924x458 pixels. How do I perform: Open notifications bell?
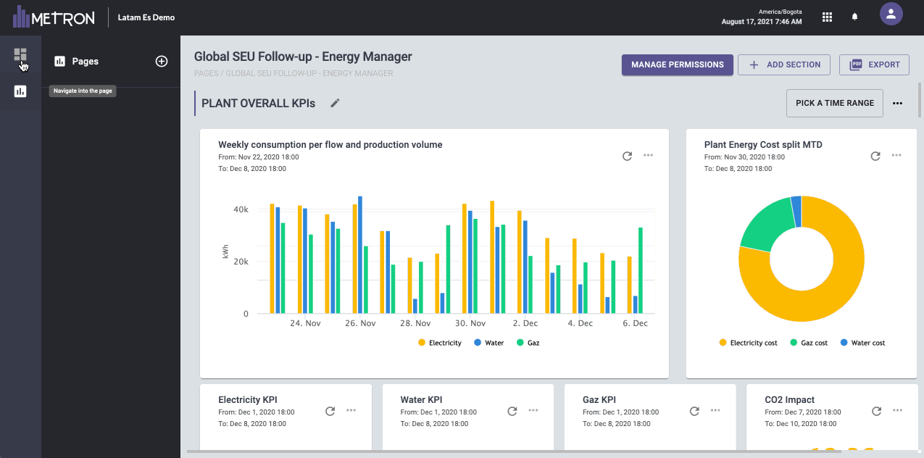(x=855, y=17)
